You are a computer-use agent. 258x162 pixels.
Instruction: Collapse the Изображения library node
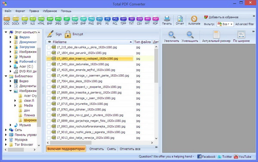(10, 91)
